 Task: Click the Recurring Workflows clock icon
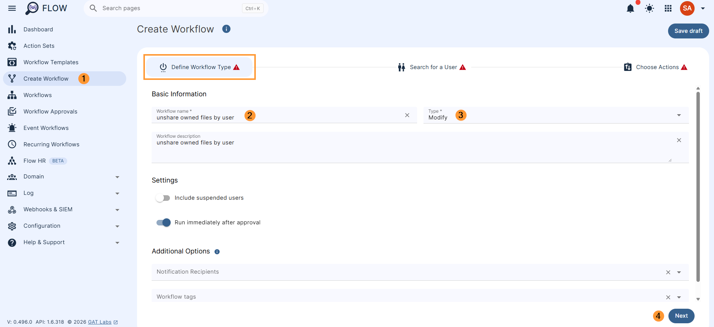tap(12, 144)
